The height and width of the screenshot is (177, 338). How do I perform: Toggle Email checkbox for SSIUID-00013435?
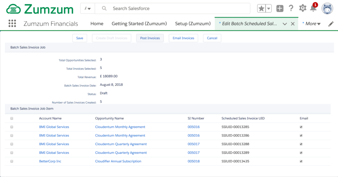[x=301, y=161]
